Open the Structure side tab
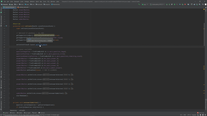The width and height of the screenshot is (207, 116). (1, 94)
